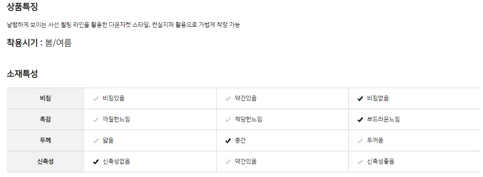The width and height of the screenshot is (483, 177).
Task: Click the 신축성 row header cell
Action: coord(45,162)
